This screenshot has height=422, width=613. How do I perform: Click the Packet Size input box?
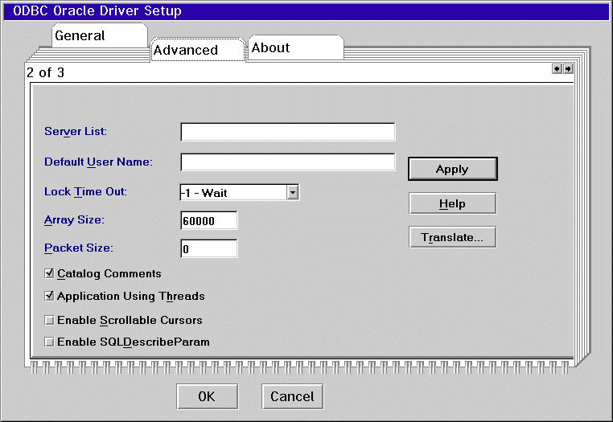pos(209,248)
